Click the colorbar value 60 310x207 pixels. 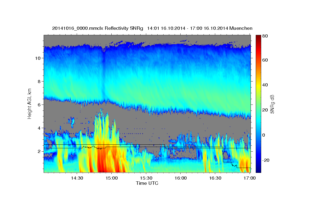pos(265,60)
